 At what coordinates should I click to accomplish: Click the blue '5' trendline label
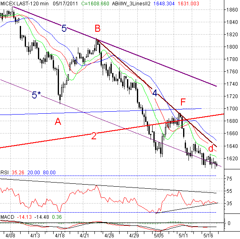pyautogui.click(x=64, y=28)
